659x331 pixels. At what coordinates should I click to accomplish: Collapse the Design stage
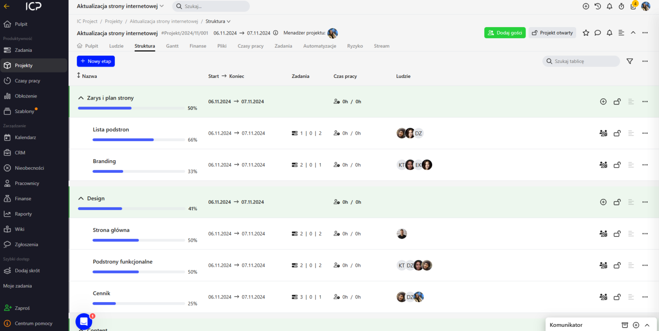[81, 198]
